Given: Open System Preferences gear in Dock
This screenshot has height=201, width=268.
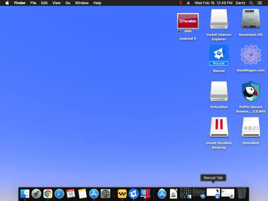Looking at the screenshot, I should tap(105, 194).
